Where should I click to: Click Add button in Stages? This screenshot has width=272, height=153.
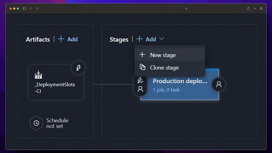(x=151, y=39)
